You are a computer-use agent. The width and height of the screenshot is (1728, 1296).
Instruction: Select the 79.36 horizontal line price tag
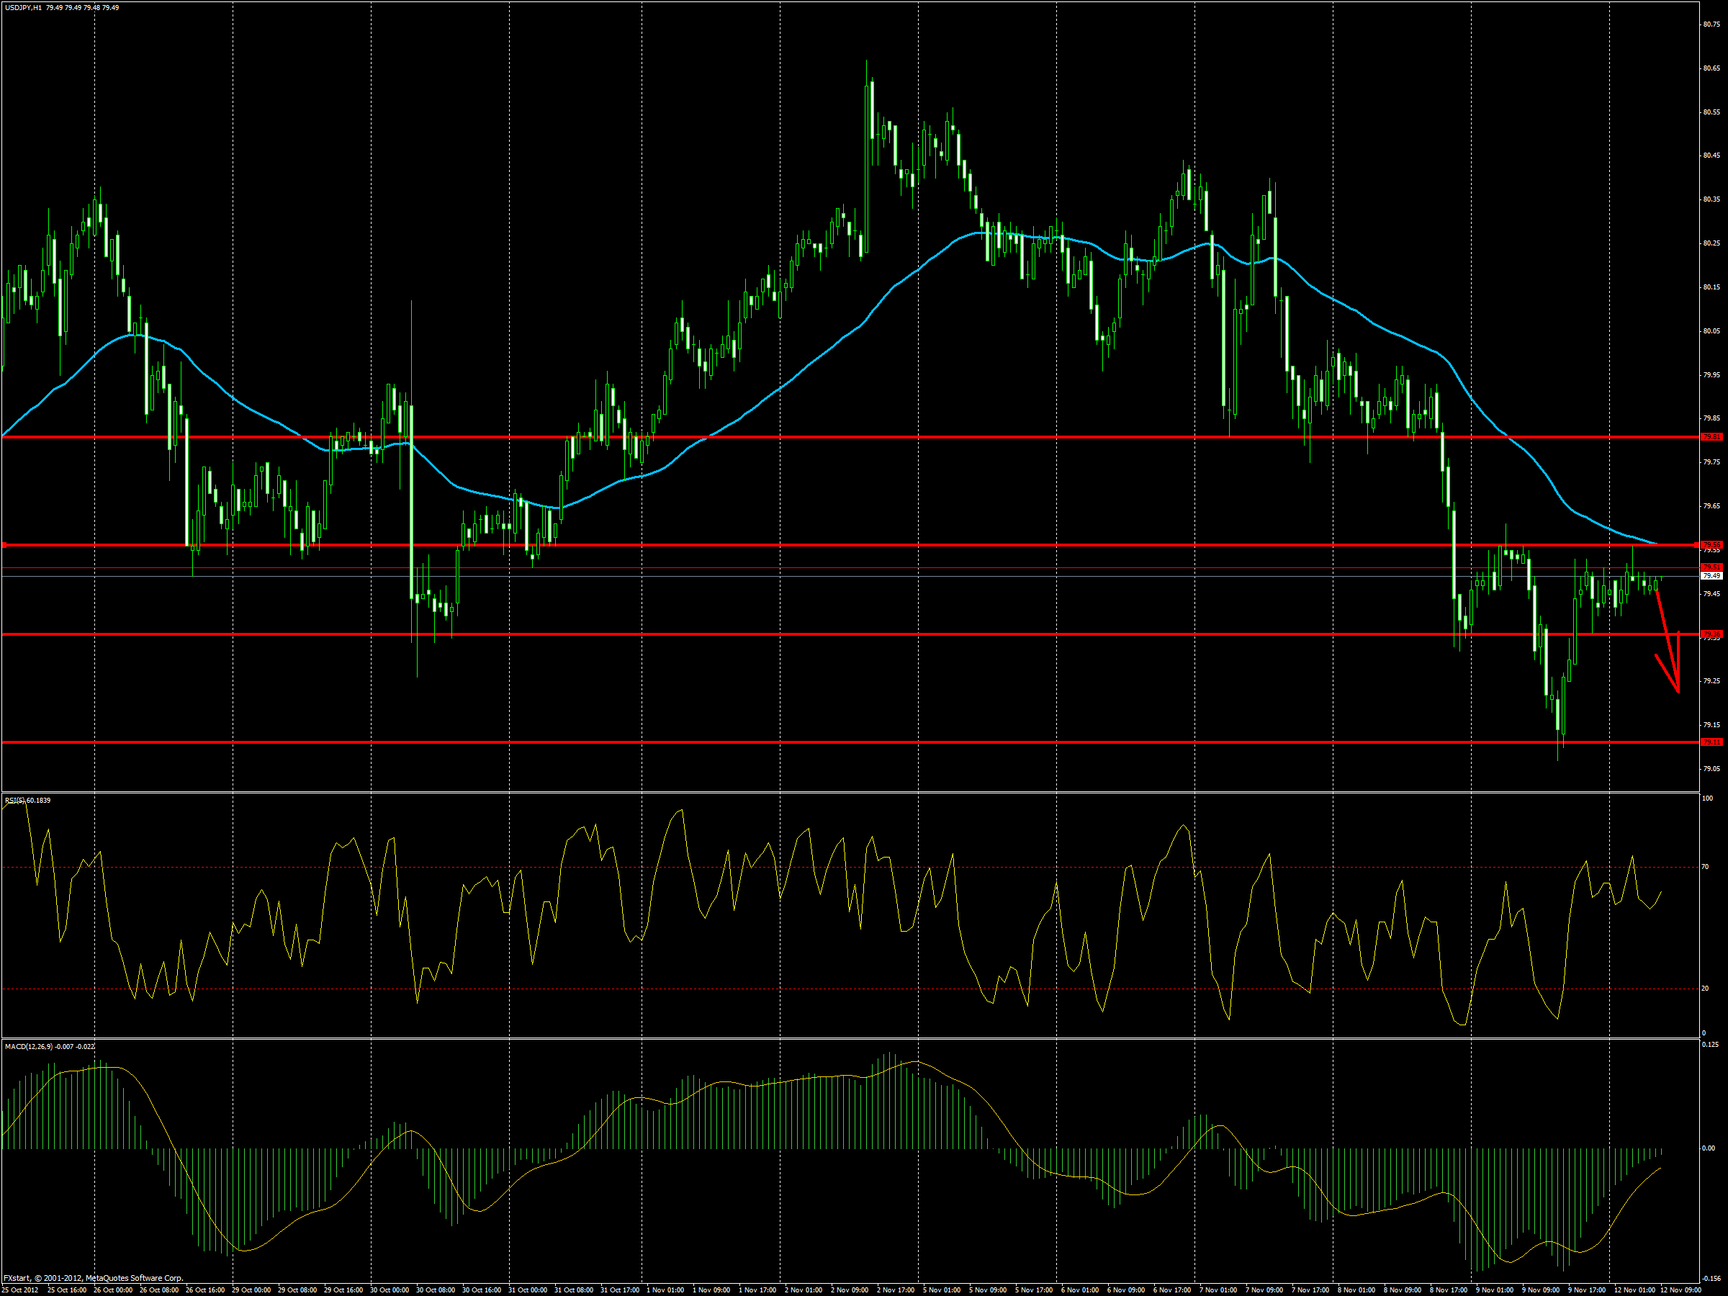tap(1711, 634)
